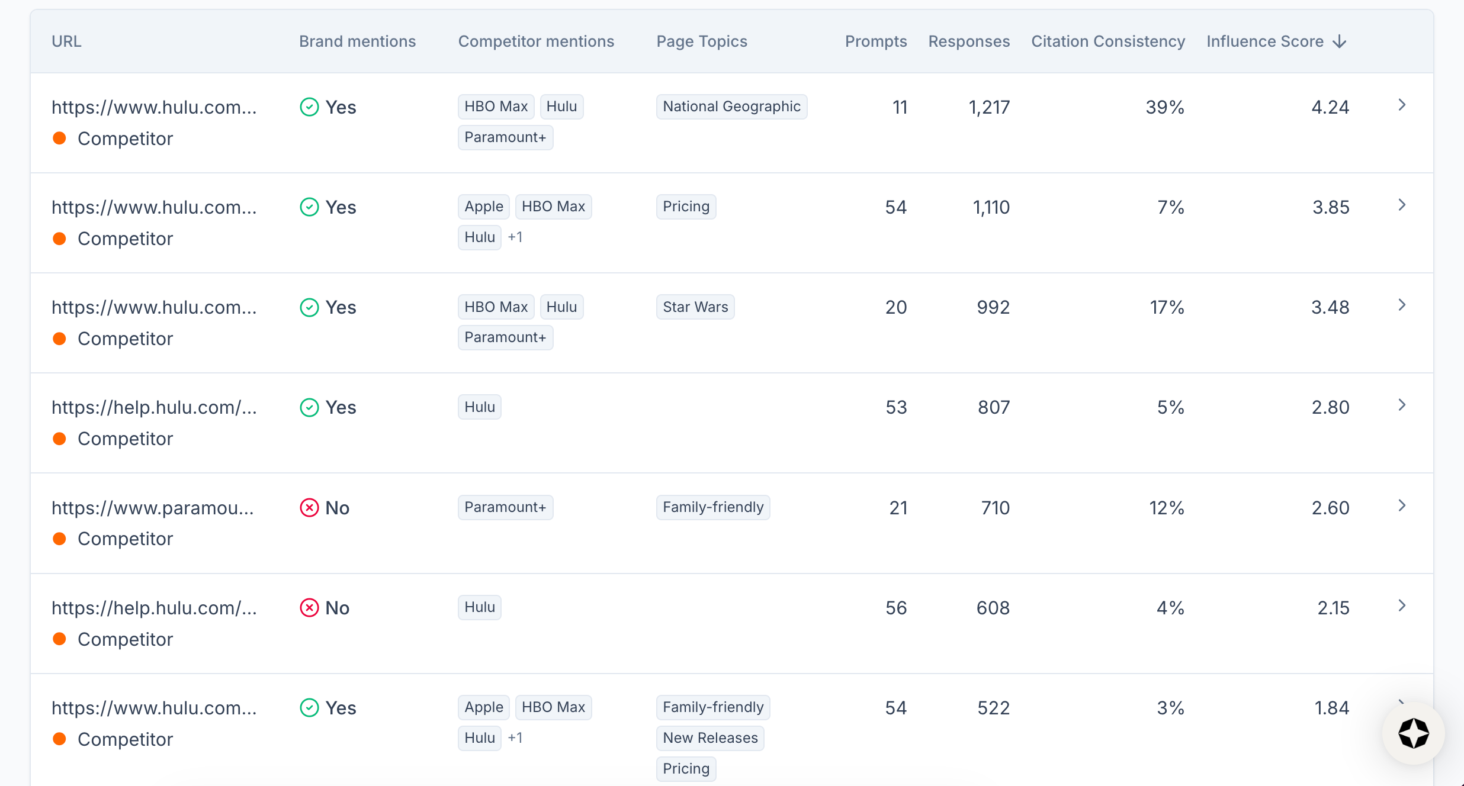Click the Prompts column header
The height and width of the screenshot is (786, 1464).
pos(875,41)
